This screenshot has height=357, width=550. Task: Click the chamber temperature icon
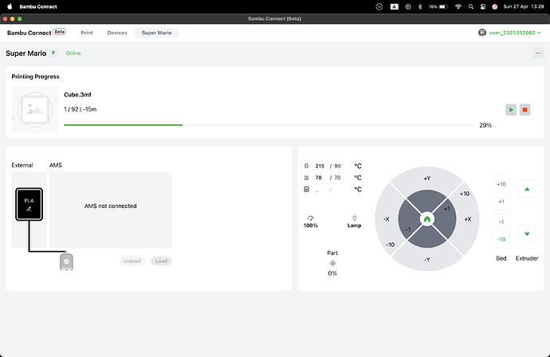307,190
